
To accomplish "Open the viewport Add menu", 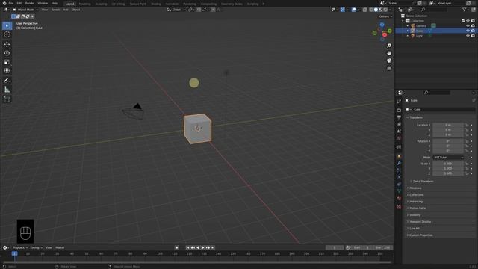I will point(66,10).
